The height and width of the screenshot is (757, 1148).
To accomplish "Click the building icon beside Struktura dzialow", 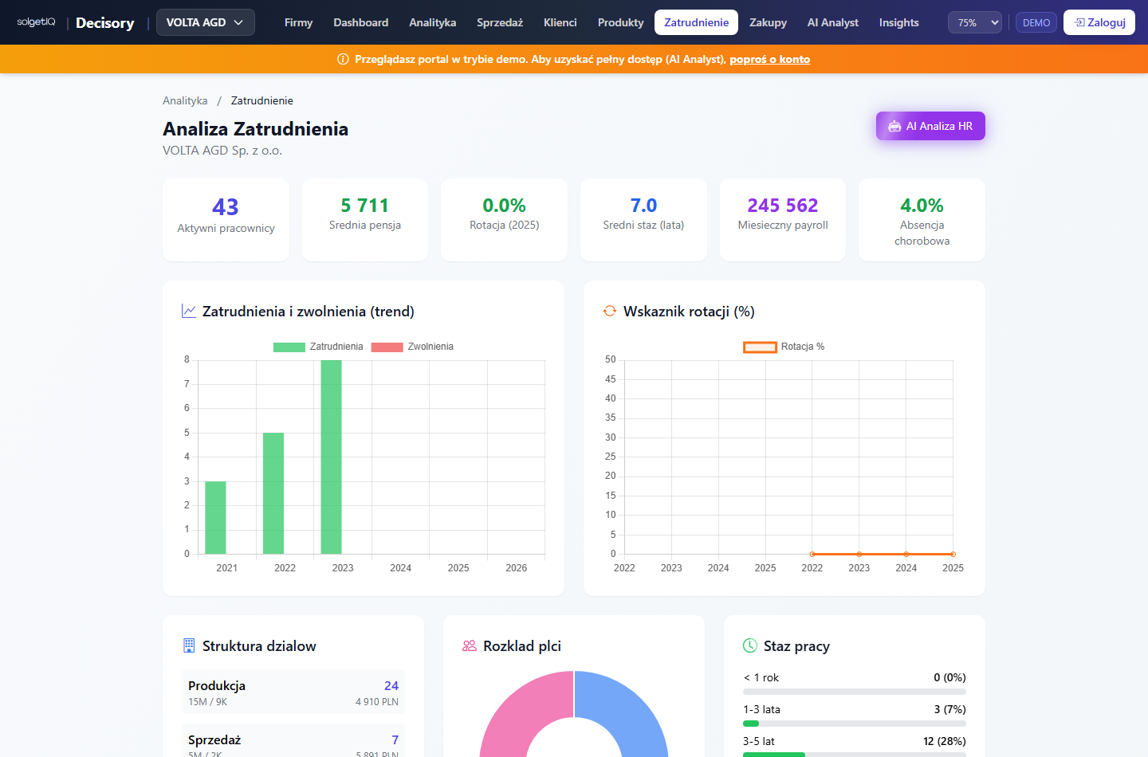I will click(x=189, y=645).
